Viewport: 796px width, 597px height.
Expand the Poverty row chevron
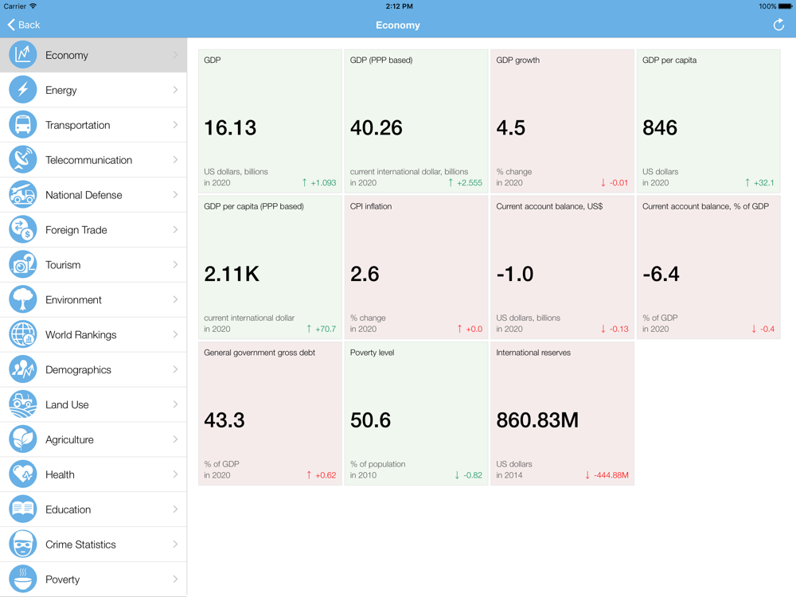[x=175, y=579]
